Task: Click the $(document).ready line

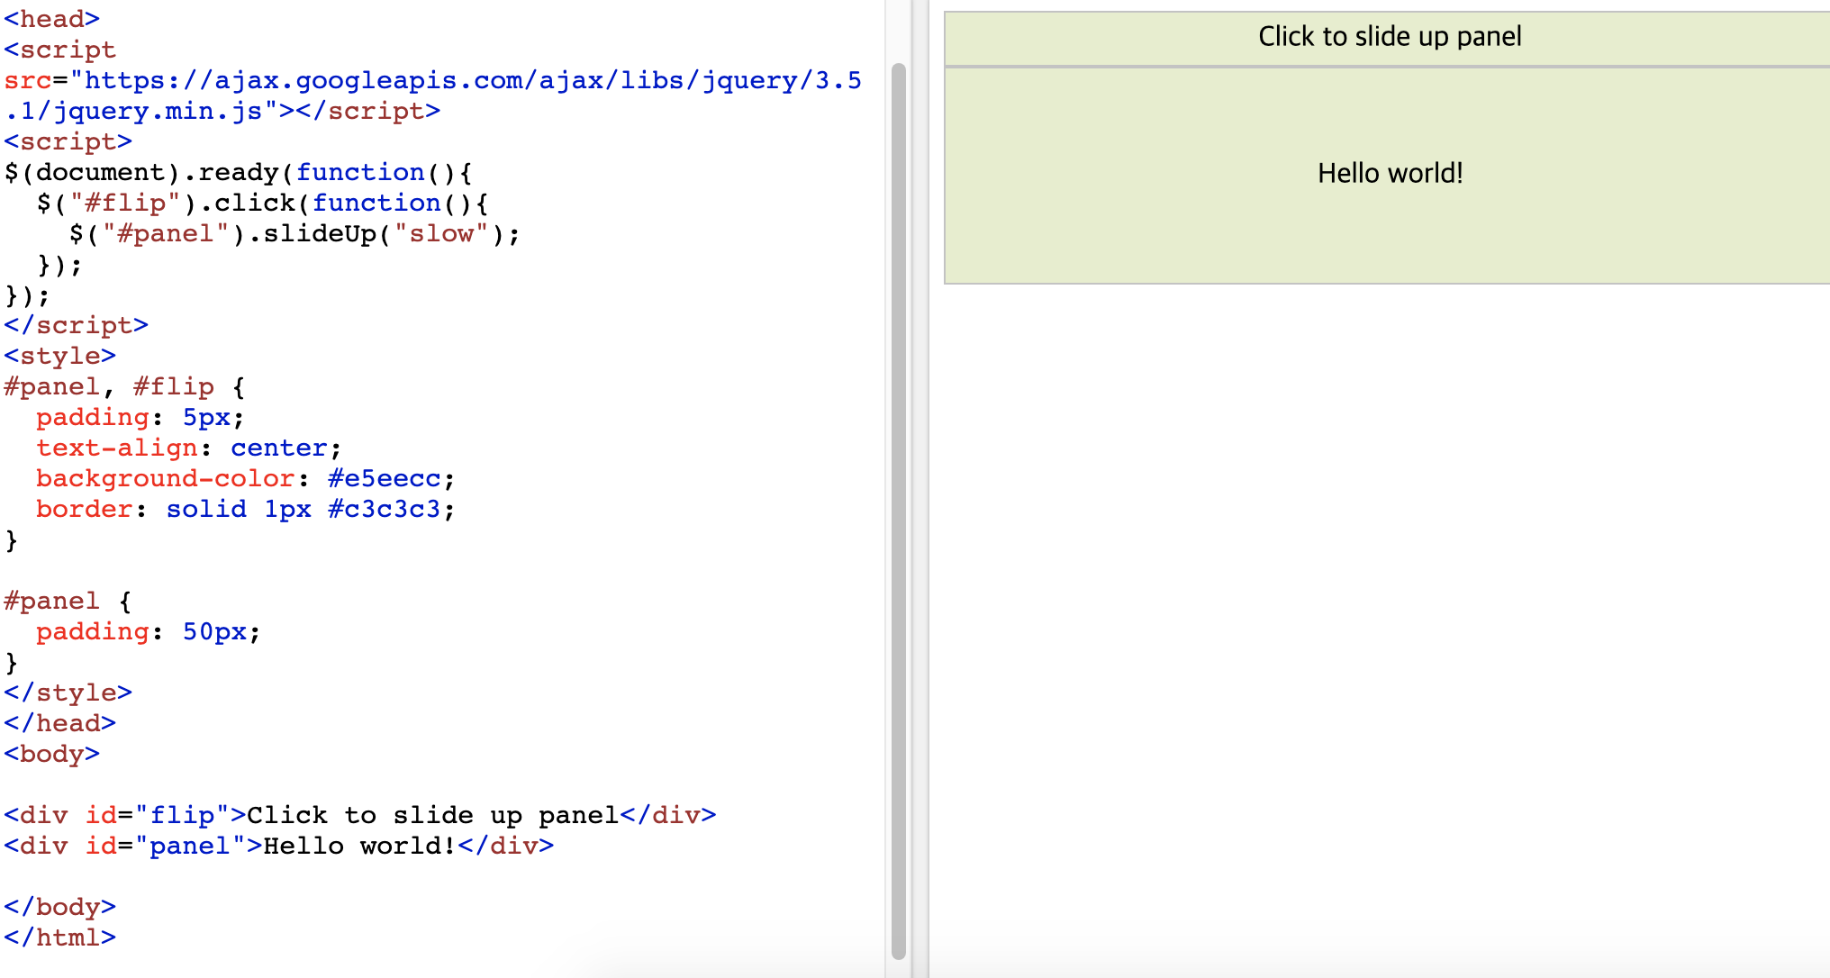Action: tap(238, 173)
